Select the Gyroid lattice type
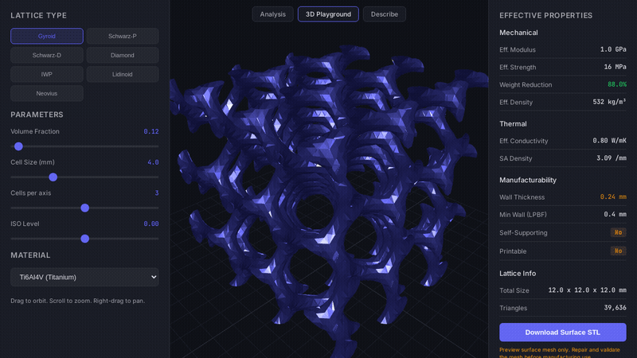Viewport: 637px width, 358px height. (47, 36)
